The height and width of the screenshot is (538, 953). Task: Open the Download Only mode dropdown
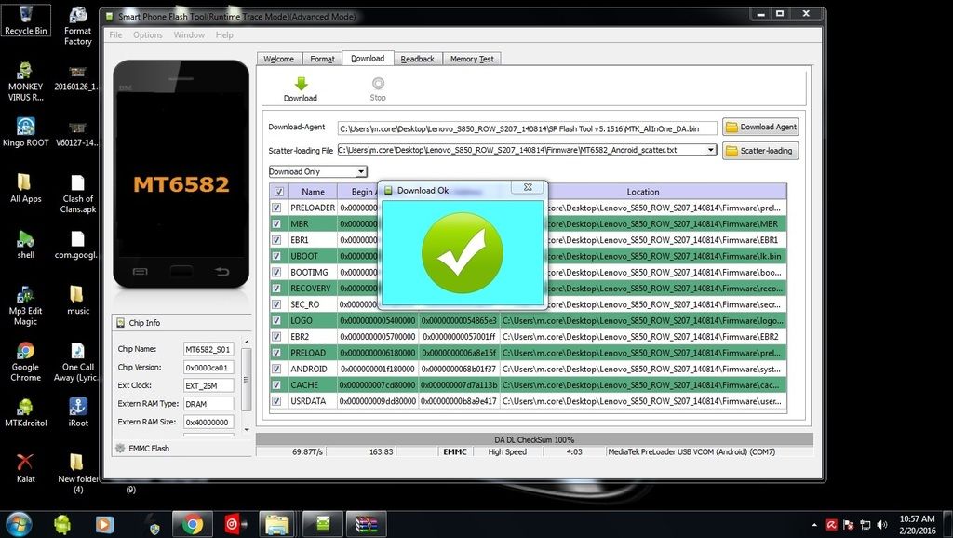[317, 171]
